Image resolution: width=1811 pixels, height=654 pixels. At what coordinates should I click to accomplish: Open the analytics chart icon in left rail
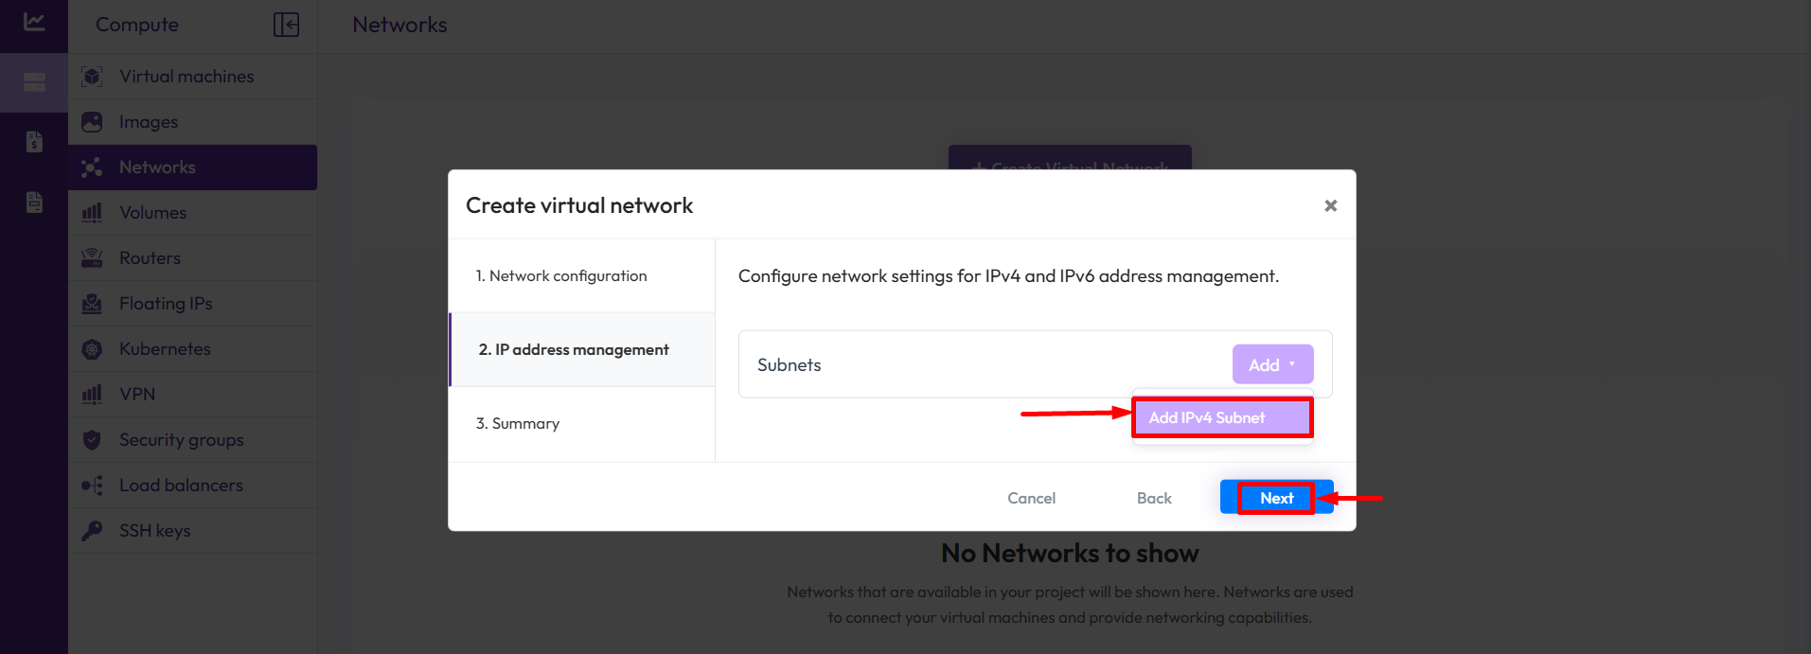coord(34,22)
